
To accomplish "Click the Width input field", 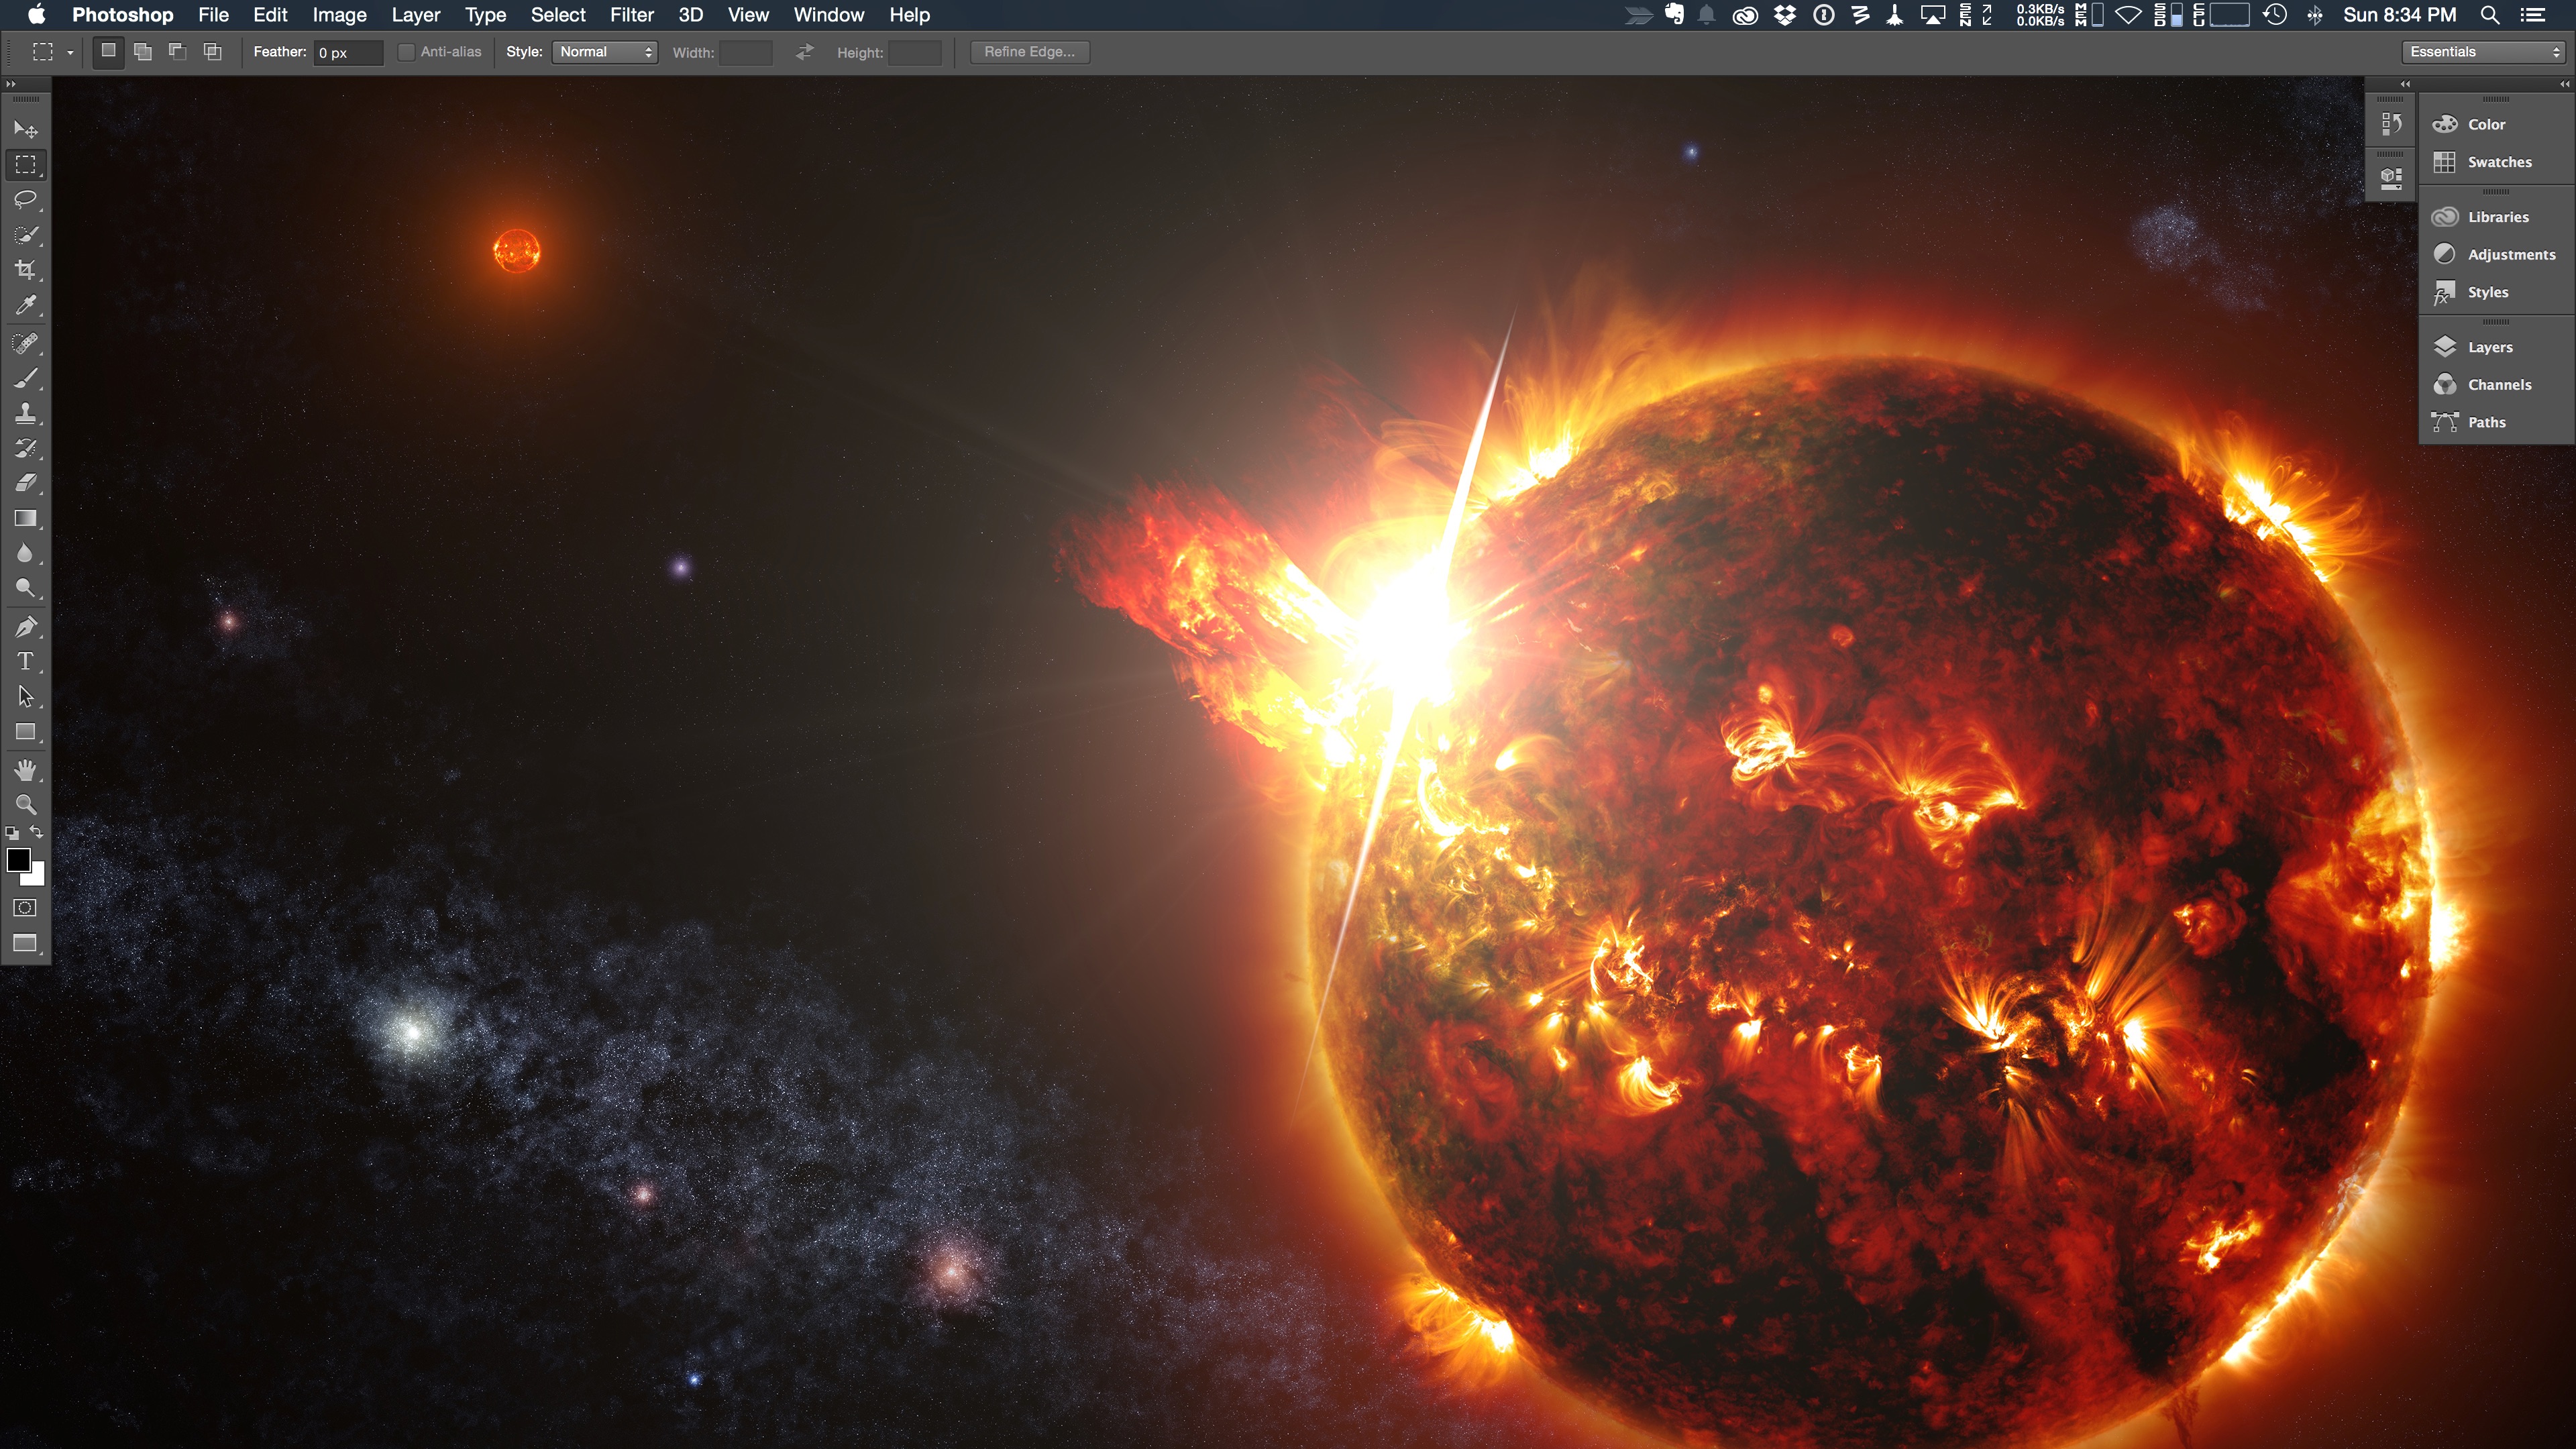I will tap(746, 52).
